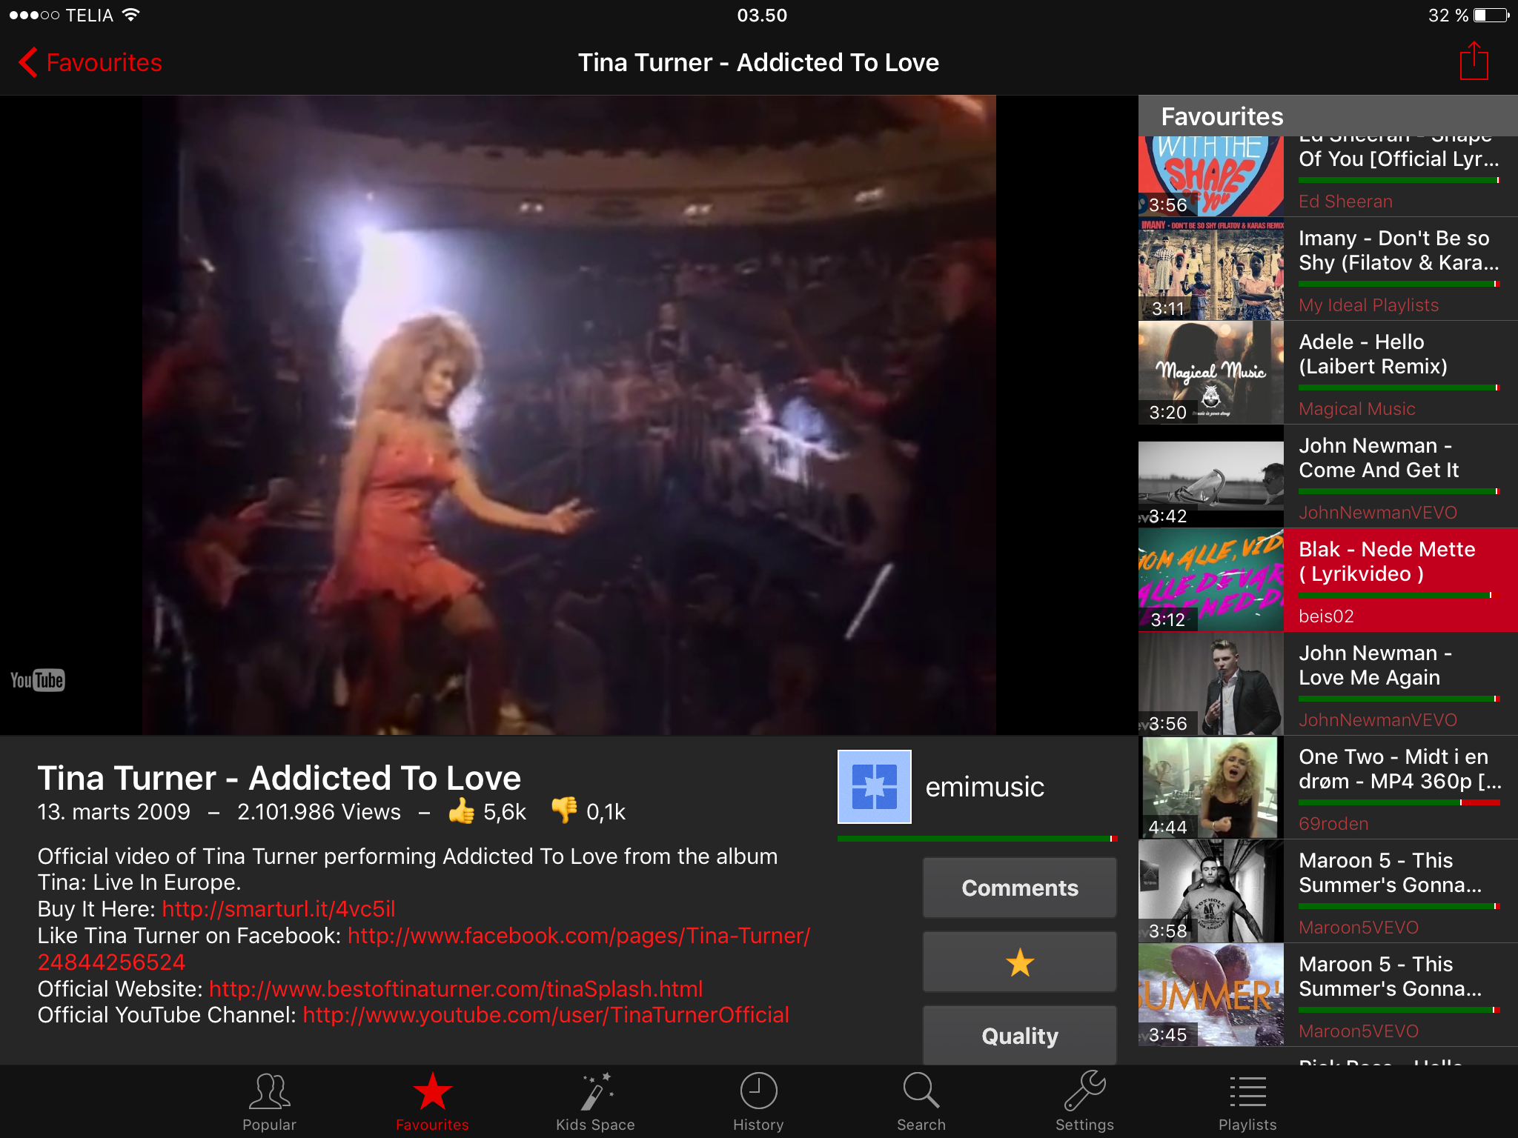
Task: Open the Blak Nede Mette thumbnail
Action: click(x=1211, y=580)
